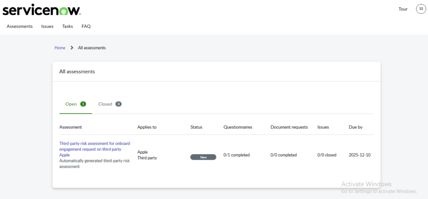This screenshot has width=428, height=199.
Task: Go to the Issues navigation item
Action: click(47, 26)
